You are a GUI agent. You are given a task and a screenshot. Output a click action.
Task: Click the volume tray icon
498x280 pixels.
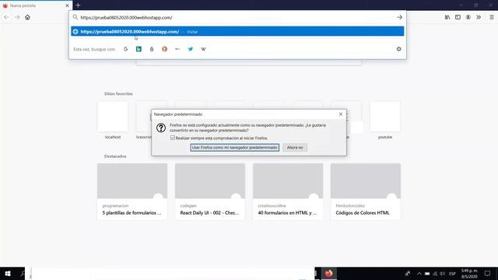click(443, 274)
